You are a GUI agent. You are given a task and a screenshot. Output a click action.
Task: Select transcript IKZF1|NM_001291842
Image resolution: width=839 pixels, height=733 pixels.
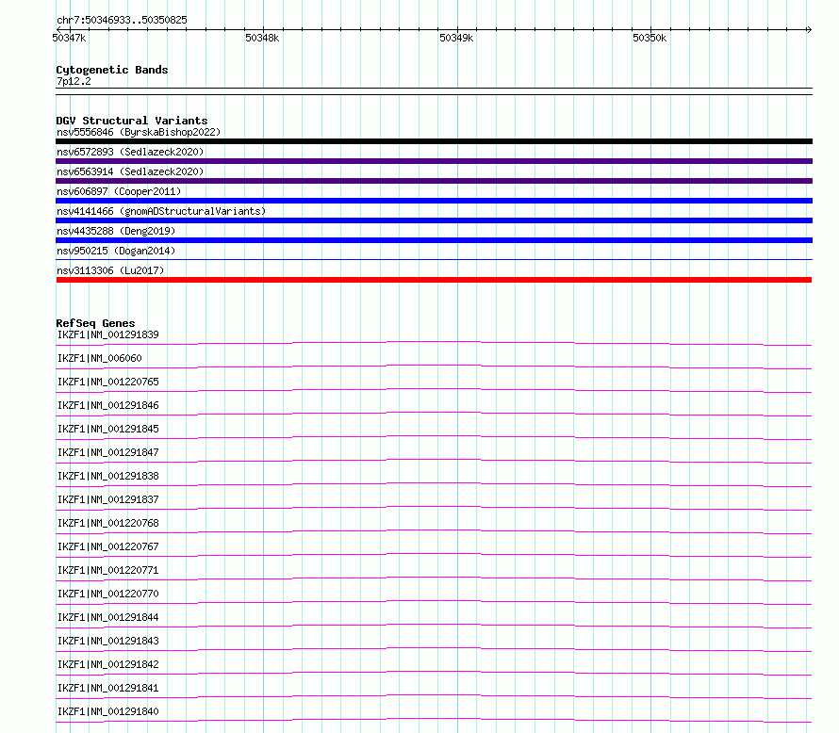point(108,664)
